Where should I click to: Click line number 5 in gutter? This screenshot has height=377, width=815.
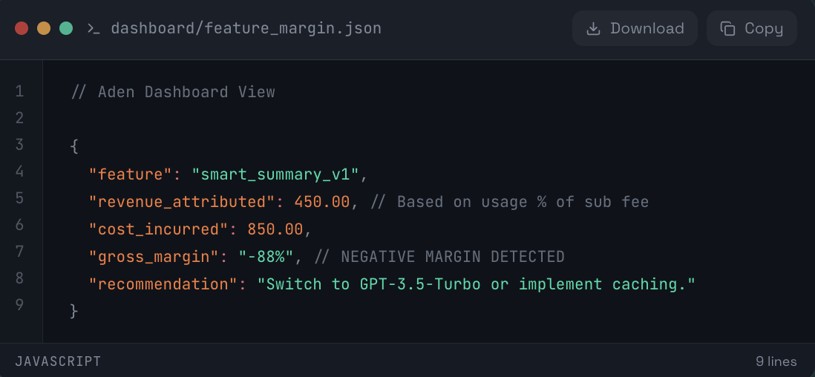[19, 199]
